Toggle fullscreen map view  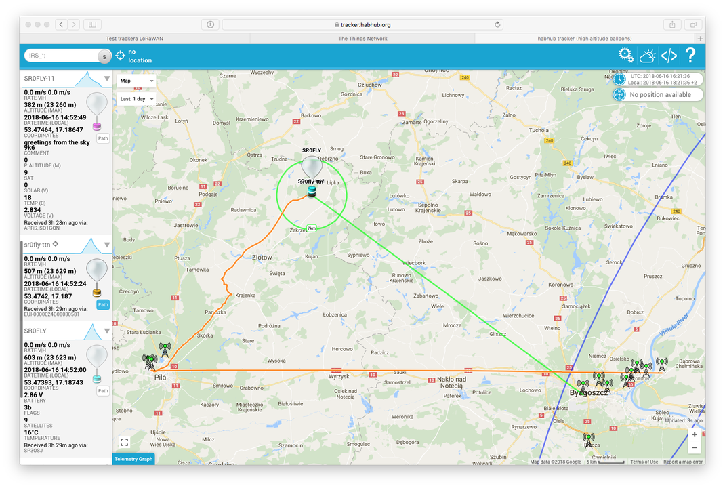point(125,442)
